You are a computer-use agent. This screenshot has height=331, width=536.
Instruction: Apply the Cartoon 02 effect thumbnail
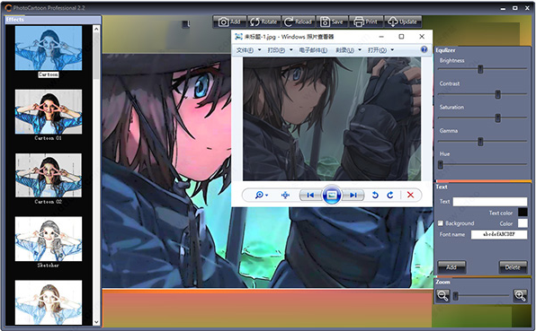(x=49, y=175)
